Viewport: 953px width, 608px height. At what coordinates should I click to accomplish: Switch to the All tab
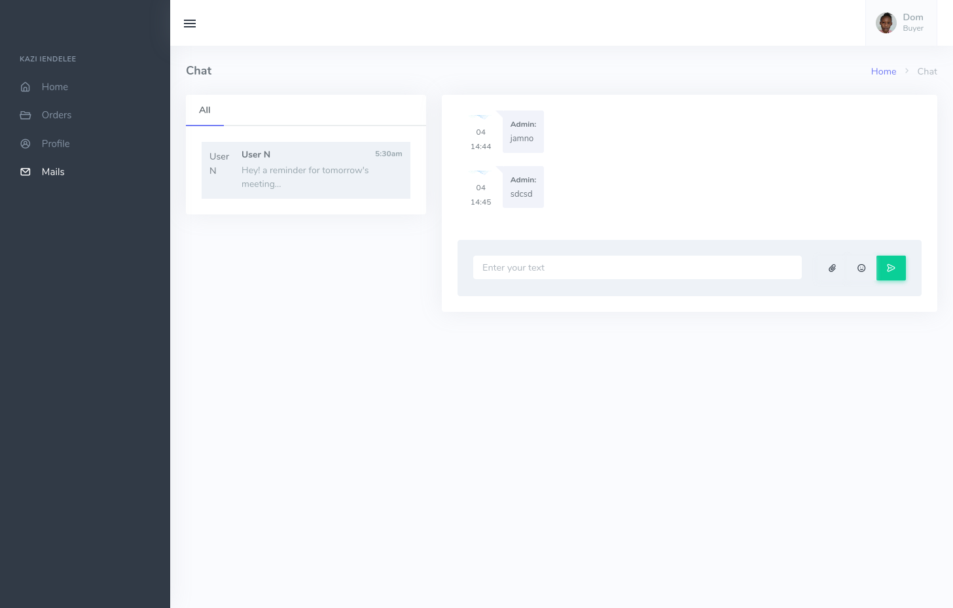point(205,110)
